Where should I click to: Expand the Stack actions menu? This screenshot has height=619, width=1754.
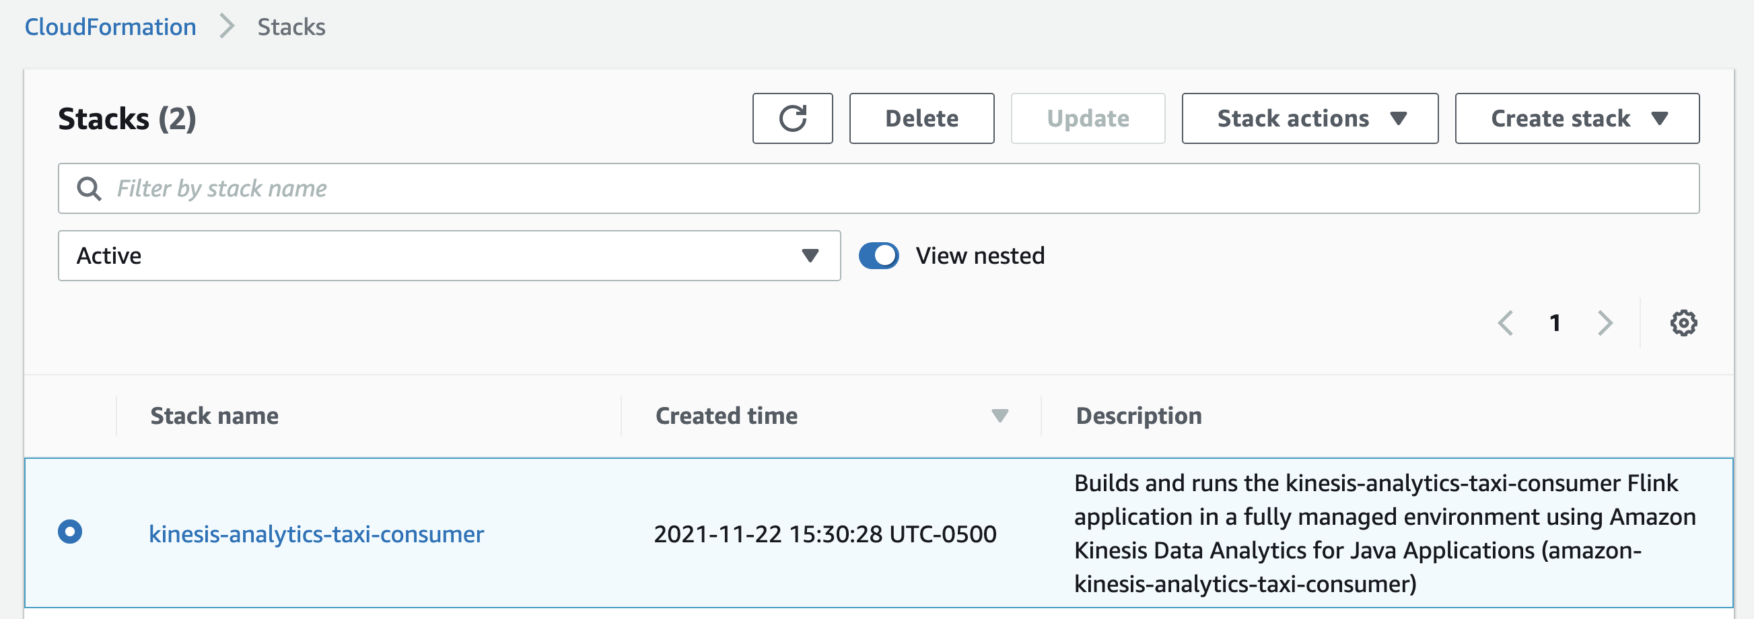pos(1309,118)
